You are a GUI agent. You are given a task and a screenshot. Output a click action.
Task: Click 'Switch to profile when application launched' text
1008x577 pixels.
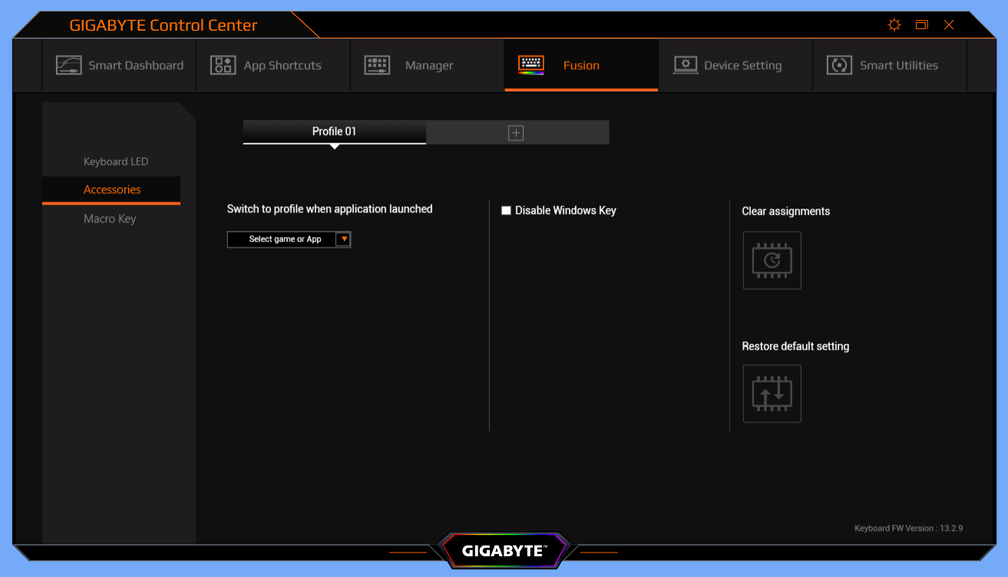coord(330,209)
